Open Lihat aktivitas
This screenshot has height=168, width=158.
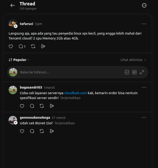pyautogui.click(x=133, y=60)
